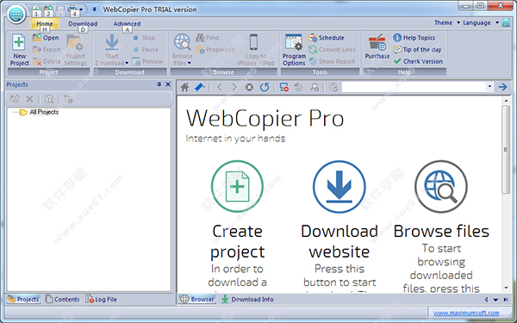Open the www.maximumsoft.com link
517x323 pixels.
466,313
